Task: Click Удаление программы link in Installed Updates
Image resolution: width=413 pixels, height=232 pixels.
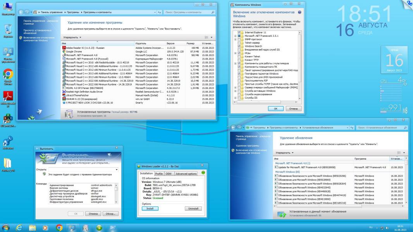Action: (247, 145)
